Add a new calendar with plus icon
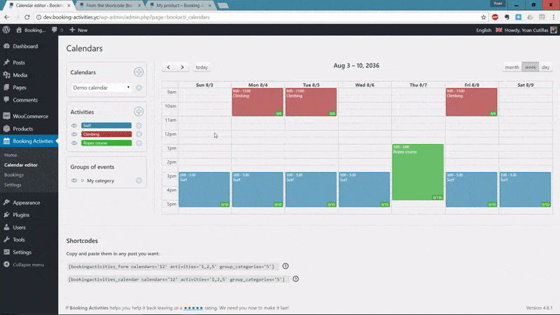Viewport: 560px width, 315px height. click(139, 72)
